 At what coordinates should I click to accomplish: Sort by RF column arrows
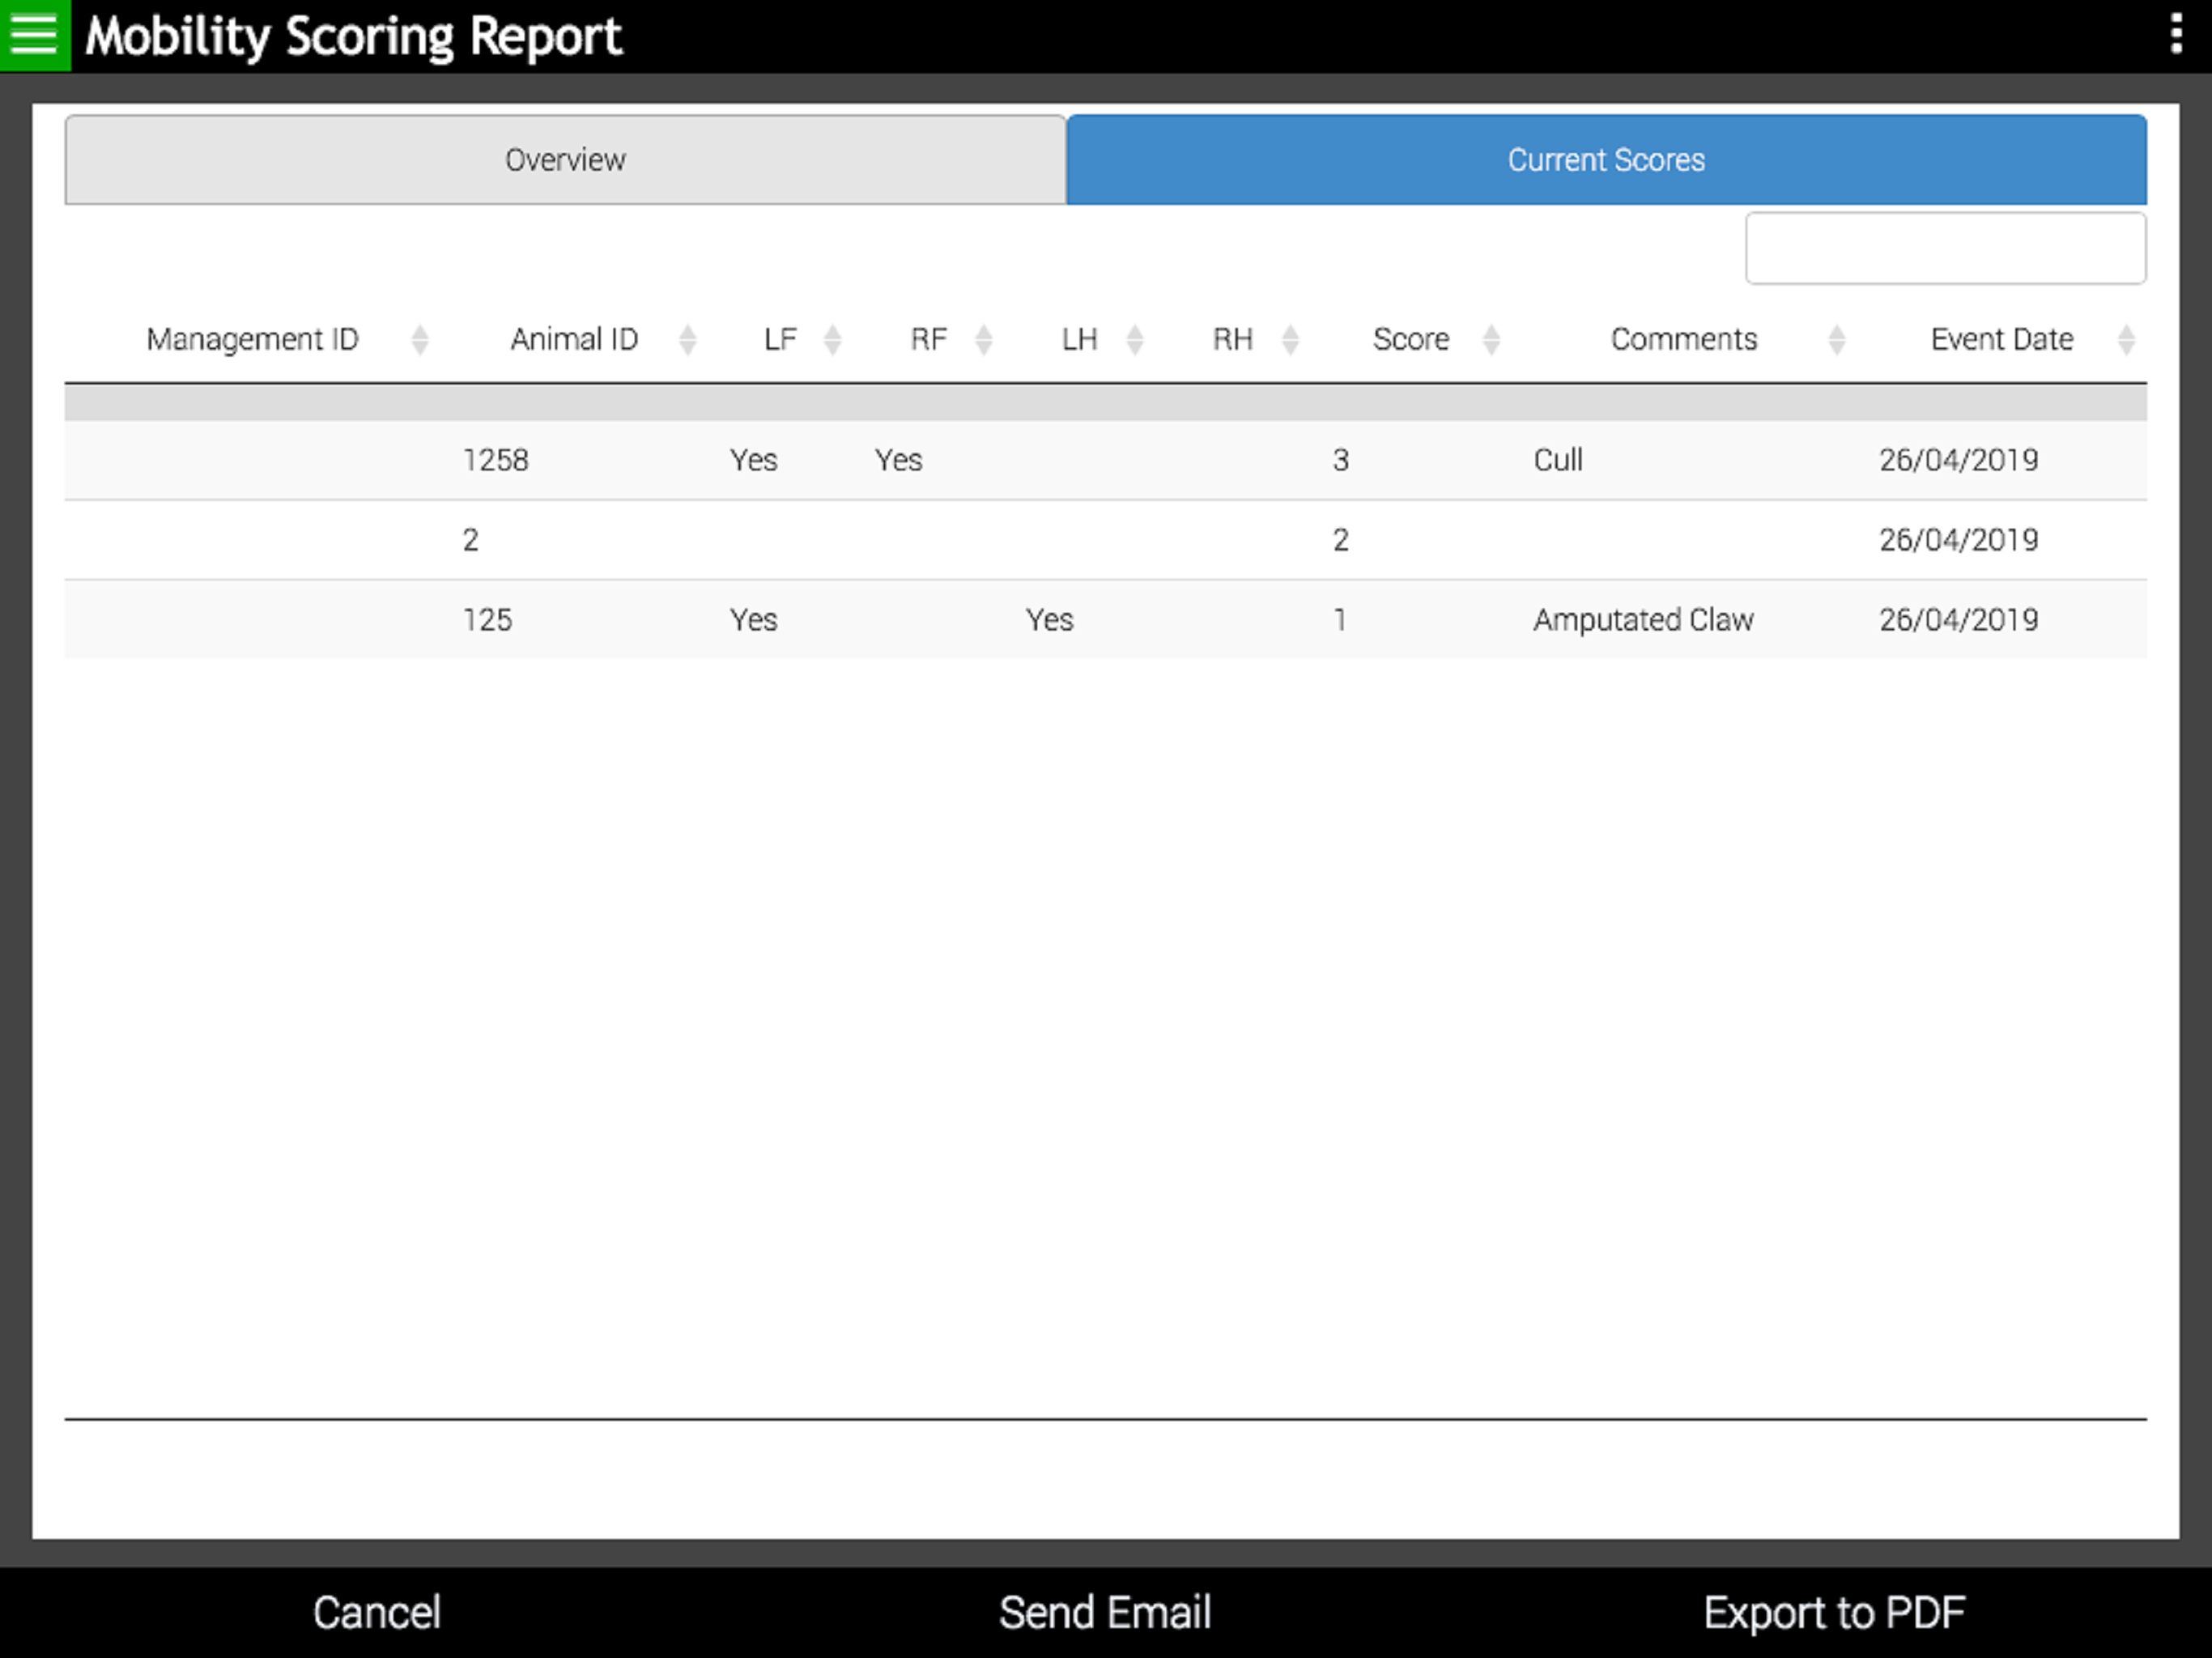click(x=983, y=340)
